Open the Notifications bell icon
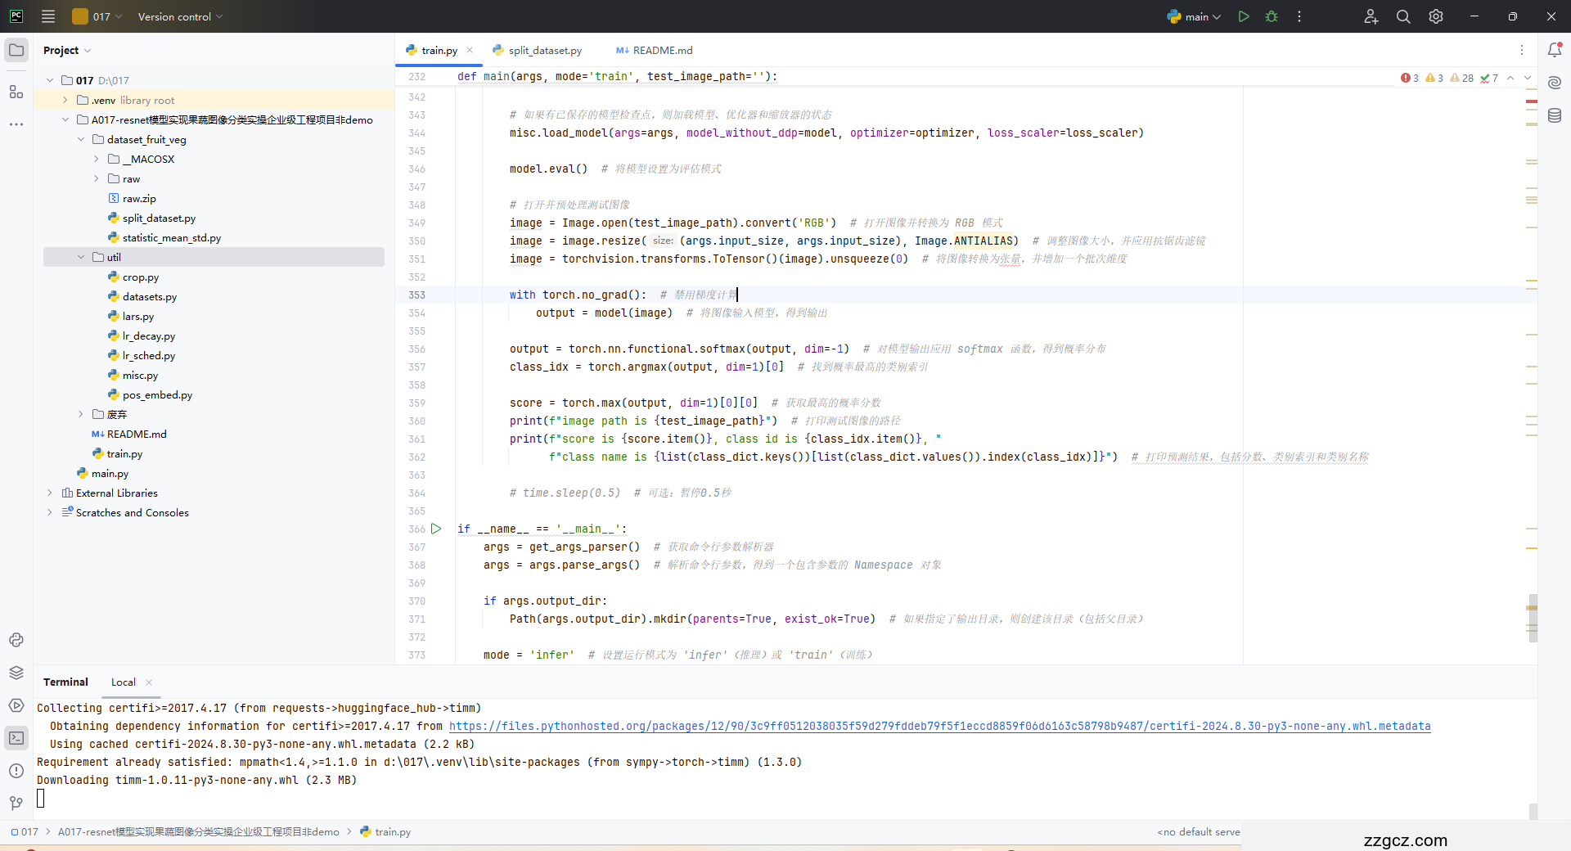The height and width of the screenshot is (851, 1571). point(1555,50)
